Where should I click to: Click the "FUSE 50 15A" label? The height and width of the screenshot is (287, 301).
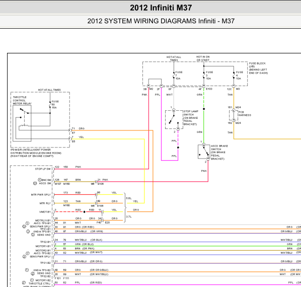click(55, 104)
